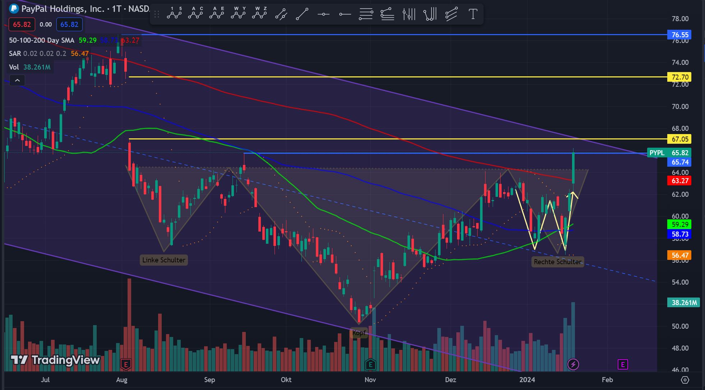Select the Elliott Impulse Wave 1-5 tool
The width and height of the screenshot is (705, 390).
coord(174,14)
